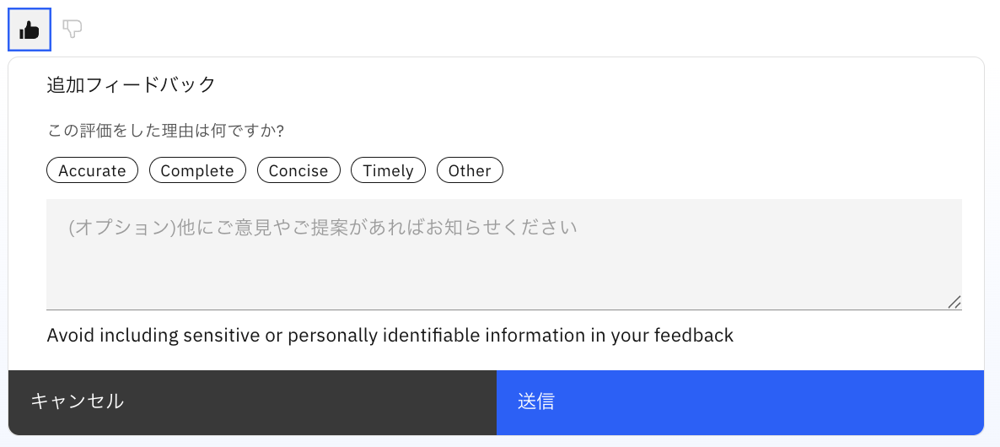Click the thumbs-down rating icon
Viewport: 1000px width, 447px height.
(x=73, y=30)
